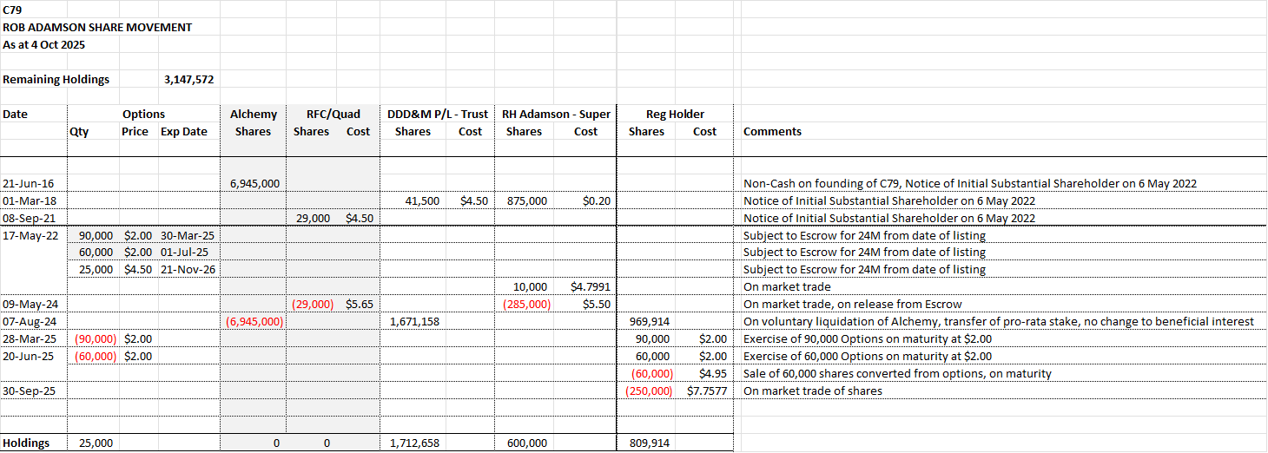
Task: Click the $5.65 RFC/Quad cost cell
Action: point(359,305)
